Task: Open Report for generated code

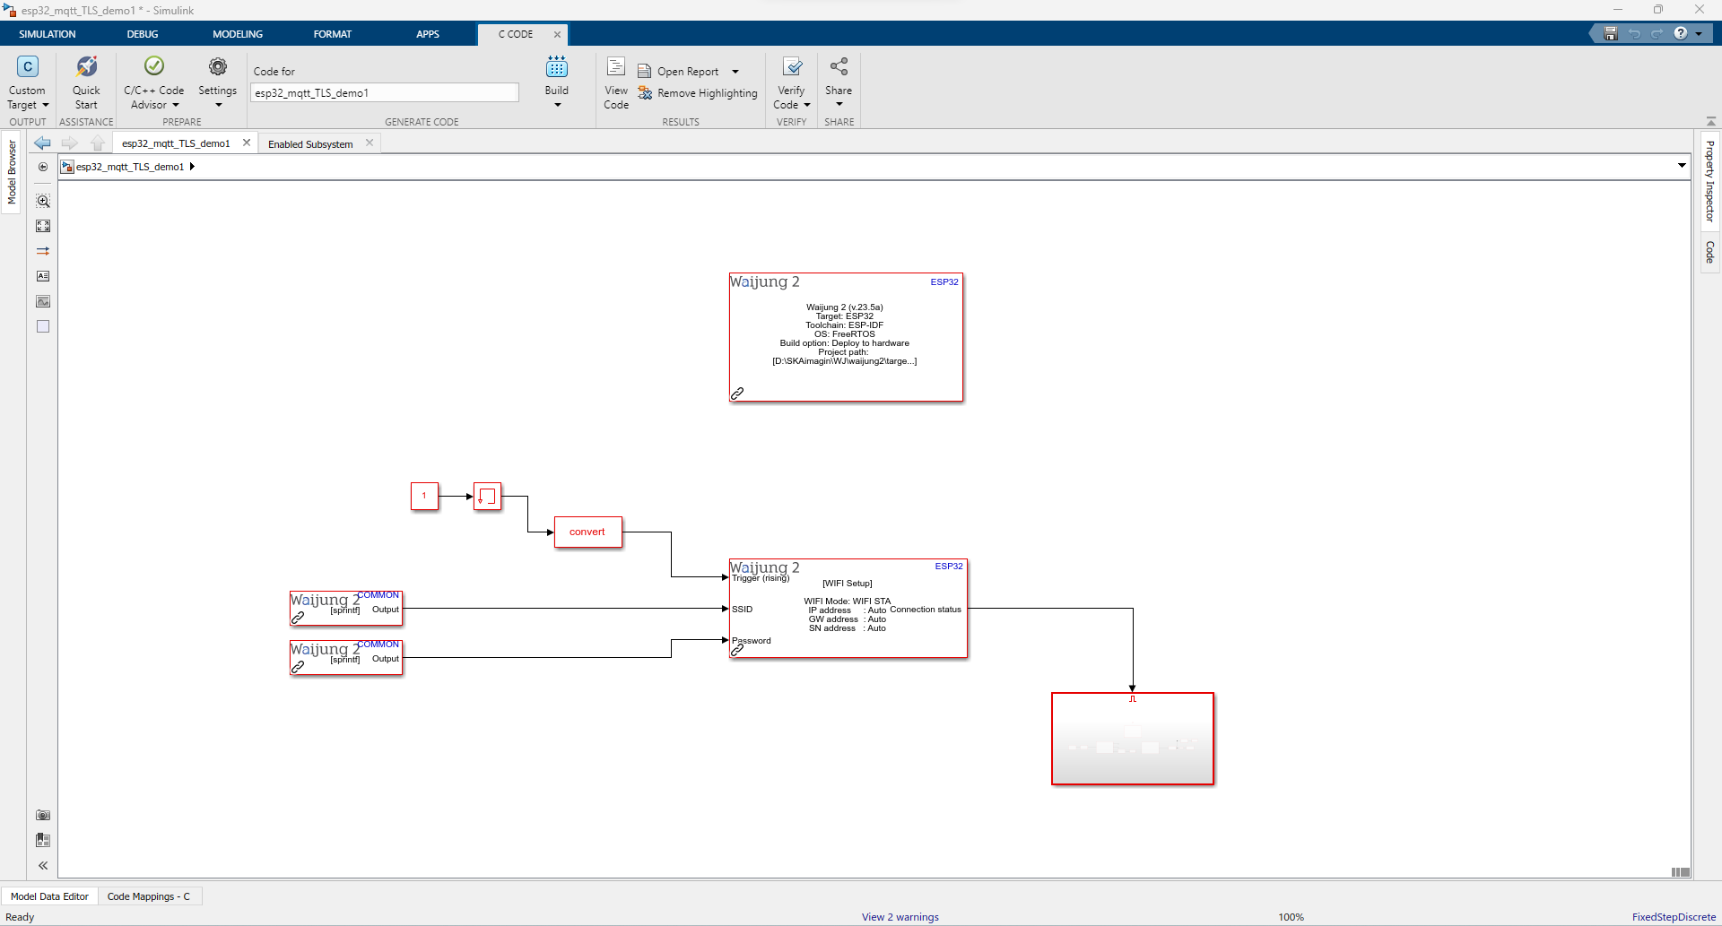Action: 679,72
